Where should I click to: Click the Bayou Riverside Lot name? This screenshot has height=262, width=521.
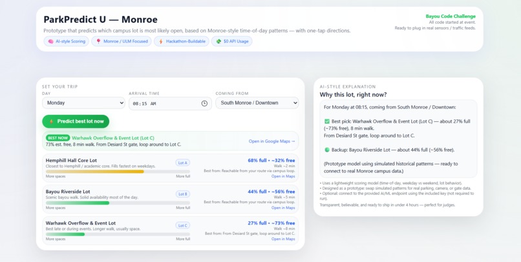(x=68, y=192)
